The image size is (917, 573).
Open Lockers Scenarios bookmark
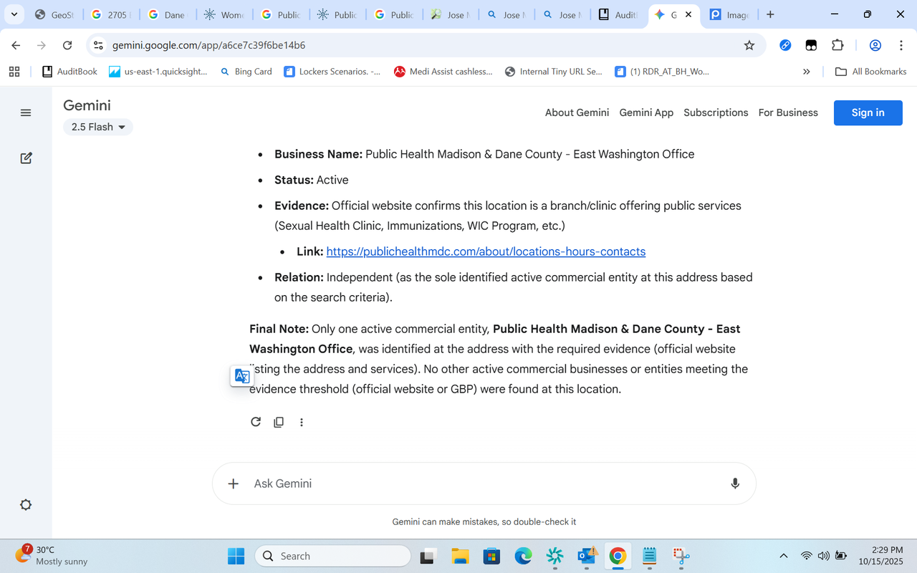(x=332, y=72)
